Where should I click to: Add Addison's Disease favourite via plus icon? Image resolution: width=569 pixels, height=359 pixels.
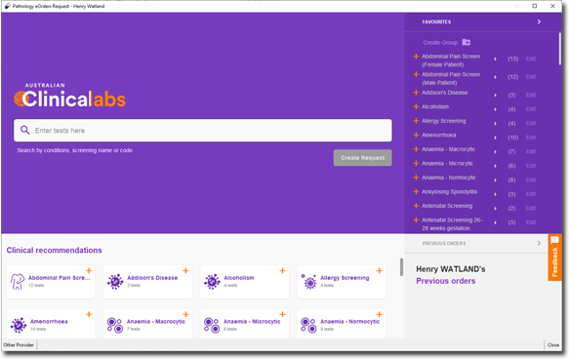pyautogui.click(x=416, y=93)
